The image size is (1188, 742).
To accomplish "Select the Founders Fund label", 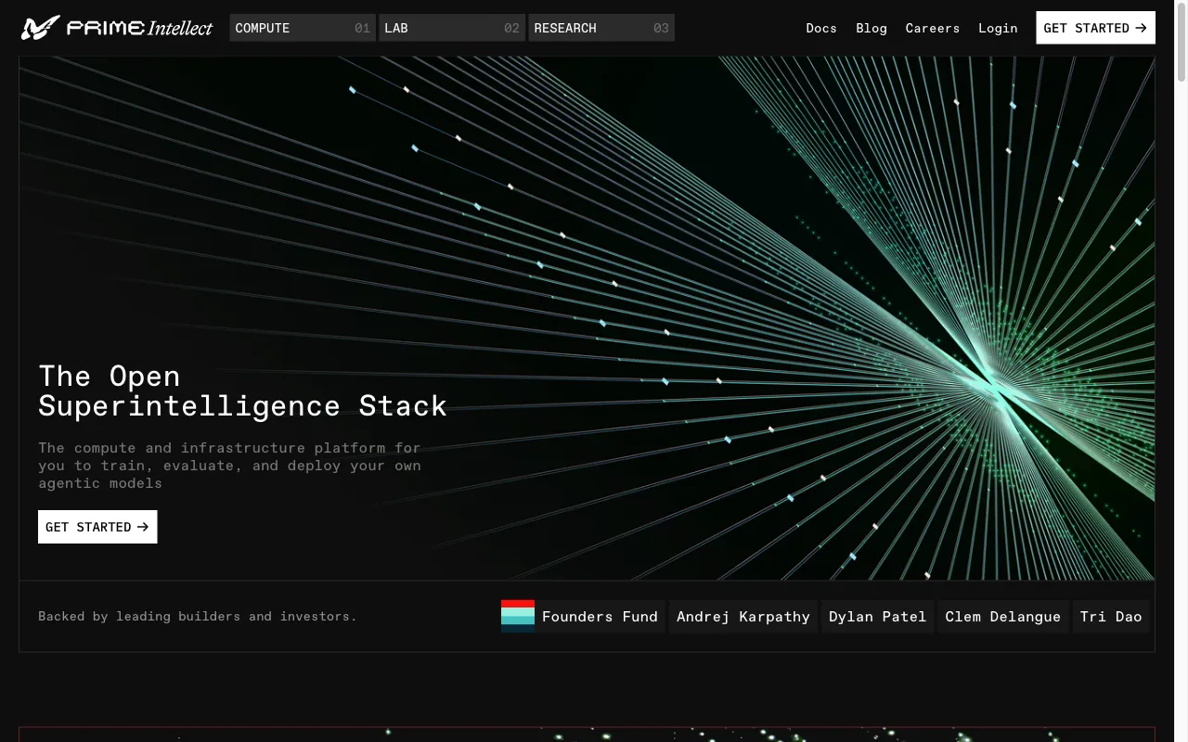I will [600, 617].
